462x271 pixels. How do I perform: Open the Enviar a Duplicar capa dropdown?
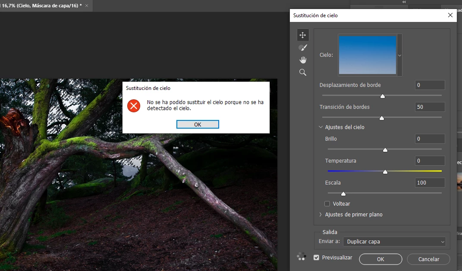point(395,242)
